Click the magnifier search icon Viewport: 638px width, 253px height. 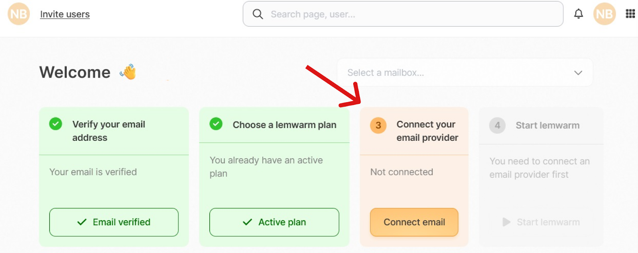pos(258,14)
